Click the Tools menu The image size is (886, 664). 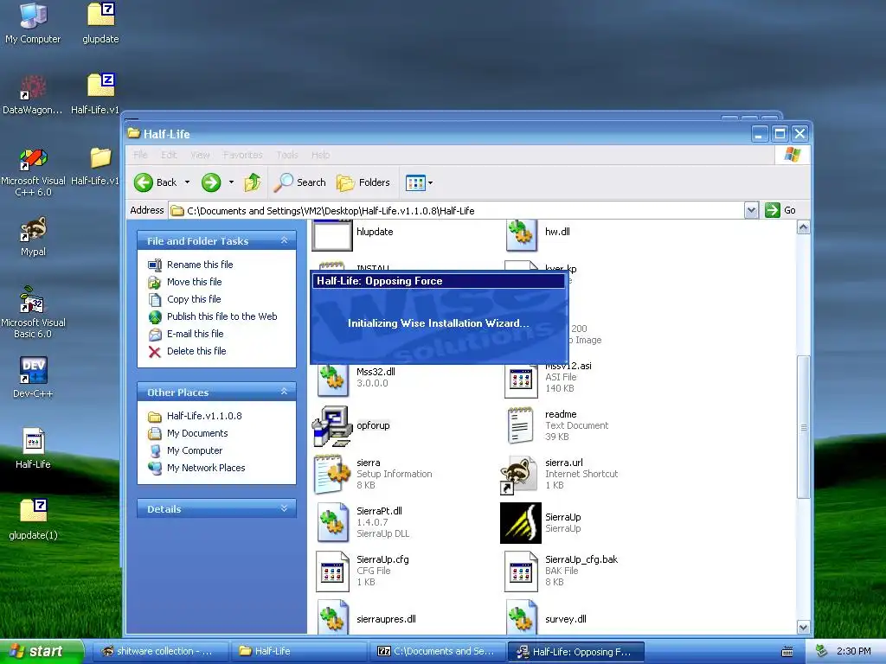coord(287,155)
